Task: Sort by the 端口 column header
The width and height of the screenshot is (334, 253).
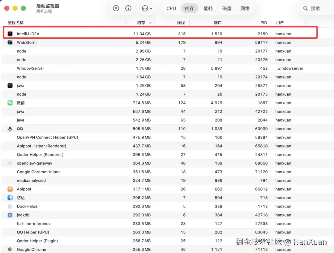Action: pyautogui.click(x=218, y=23)
